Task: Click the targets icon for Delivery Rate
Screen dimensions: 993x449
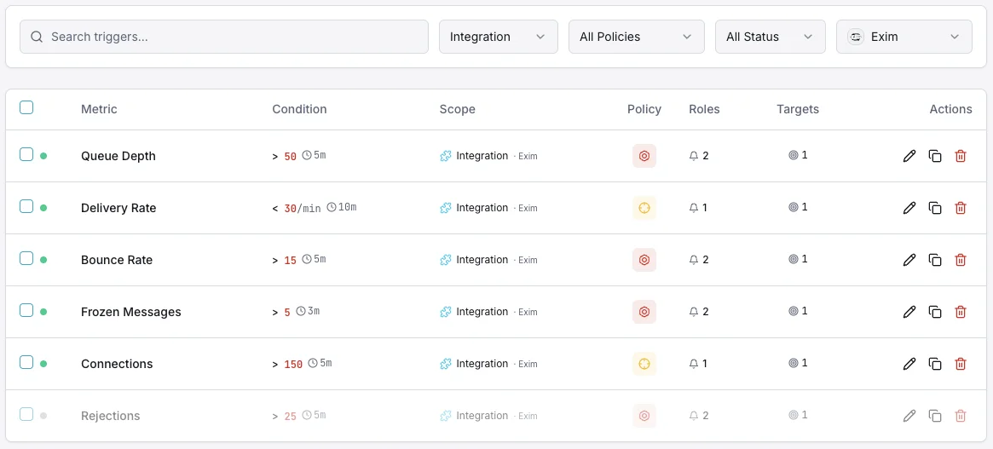Action: 793,207
